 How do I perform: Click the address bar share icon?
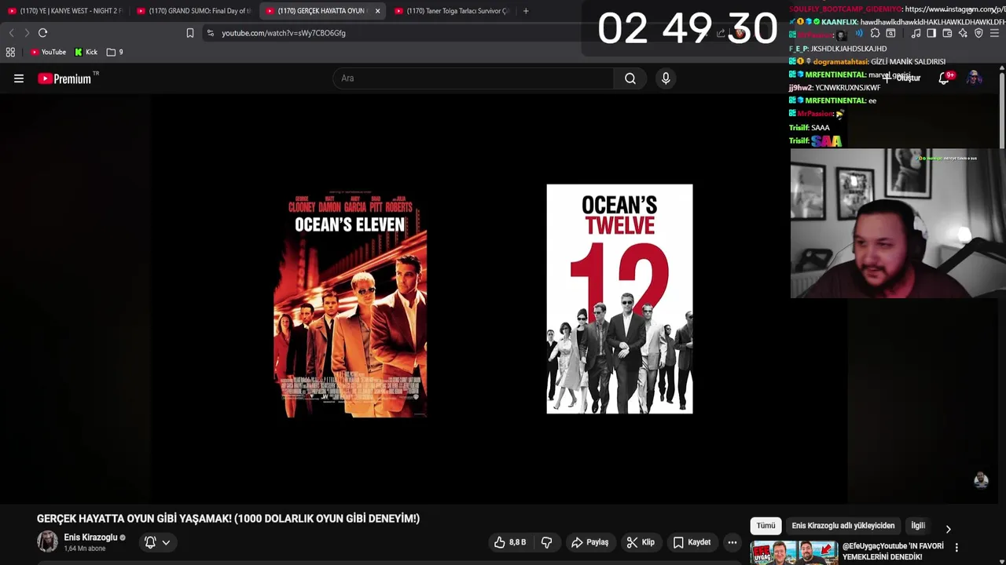tap(721, 33)
